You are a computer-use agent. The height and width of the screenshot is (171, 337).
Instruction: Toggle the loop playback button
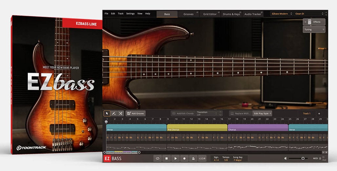tap(158, 159)
